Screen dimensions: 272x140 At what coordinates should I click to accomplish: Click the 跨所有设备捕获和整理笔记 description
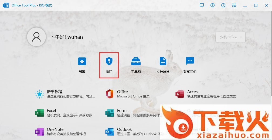[x=66, y=134]
